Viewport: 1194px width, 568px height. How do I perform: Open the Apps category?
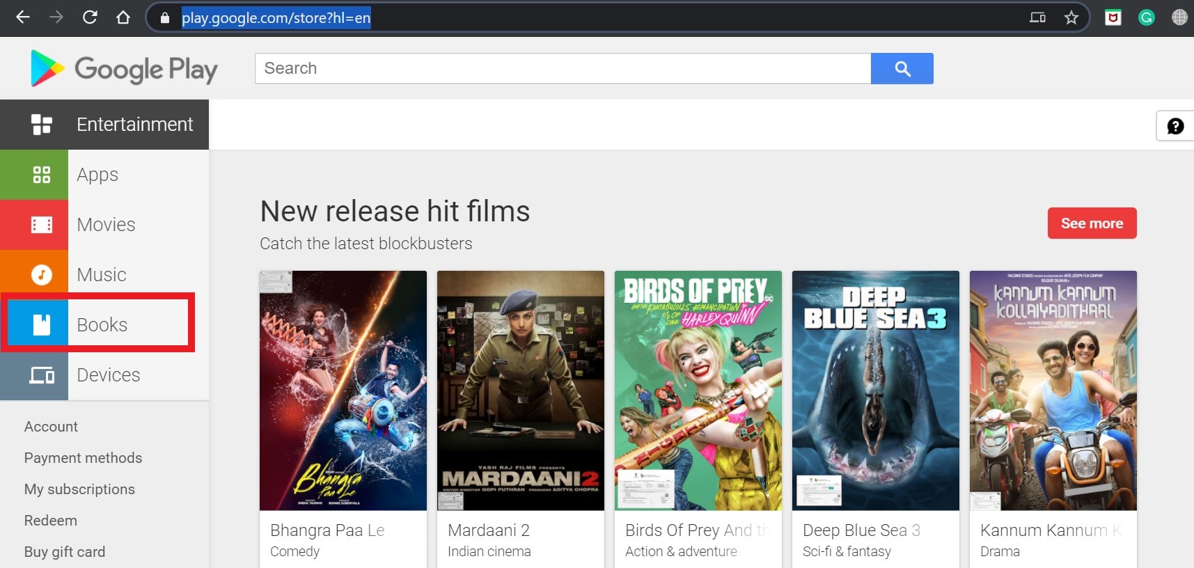click(x=104, y=175)
